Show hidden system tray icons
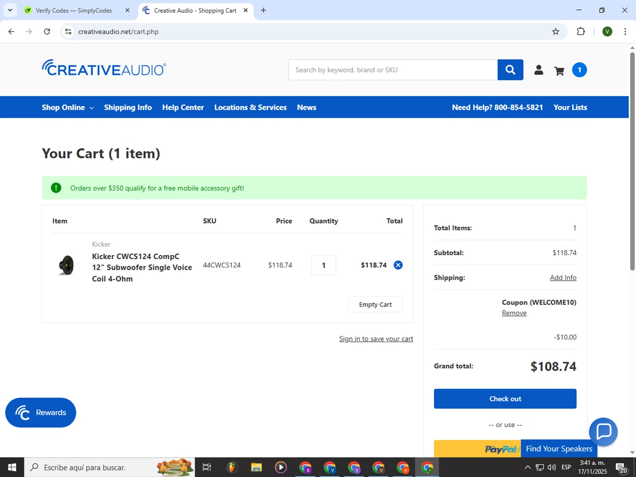Viewport: 636px width, 477px height. coord(527,467)
